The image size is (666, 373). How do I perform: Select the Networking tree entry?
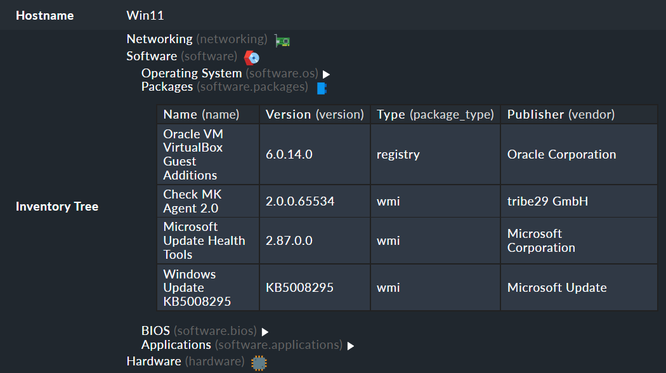(x=159, y=39)
